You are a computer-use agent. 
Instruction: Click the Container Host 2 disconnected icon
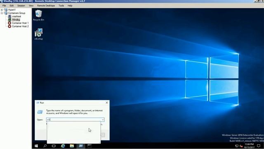pyautogui.click(x=9, y=26)
